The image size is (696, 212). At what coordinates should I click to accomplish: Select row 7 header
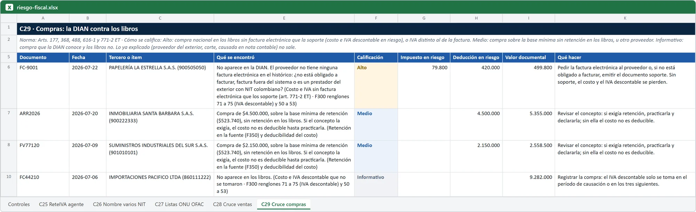tap(9, 124)
